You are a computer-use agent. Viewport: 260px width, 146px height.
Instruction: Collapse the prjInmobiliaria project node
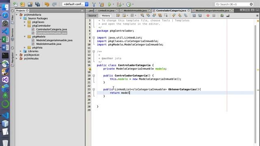pyautogui.click(x=17, y=15)
